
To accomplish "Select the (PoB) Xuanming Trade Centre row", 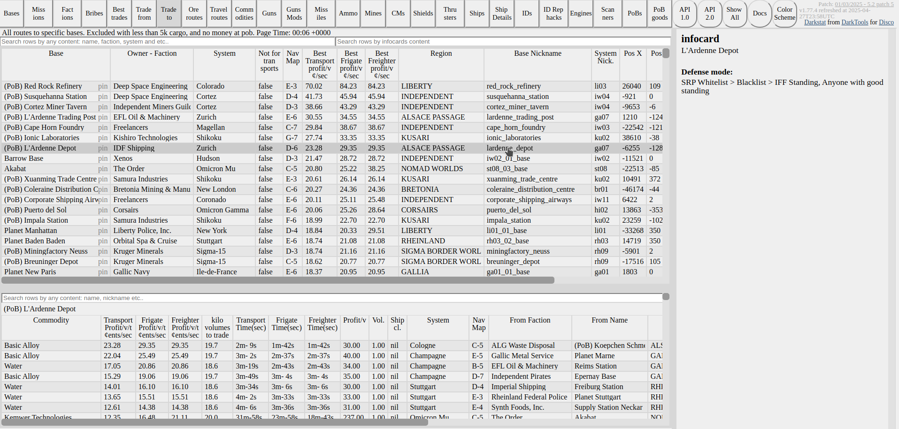I will pyautogui.click(x=332, y=179).
